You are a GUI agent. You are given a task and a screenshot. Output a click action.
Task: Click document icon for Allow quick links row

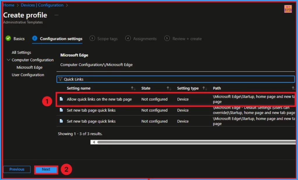[x=61, y=99]
